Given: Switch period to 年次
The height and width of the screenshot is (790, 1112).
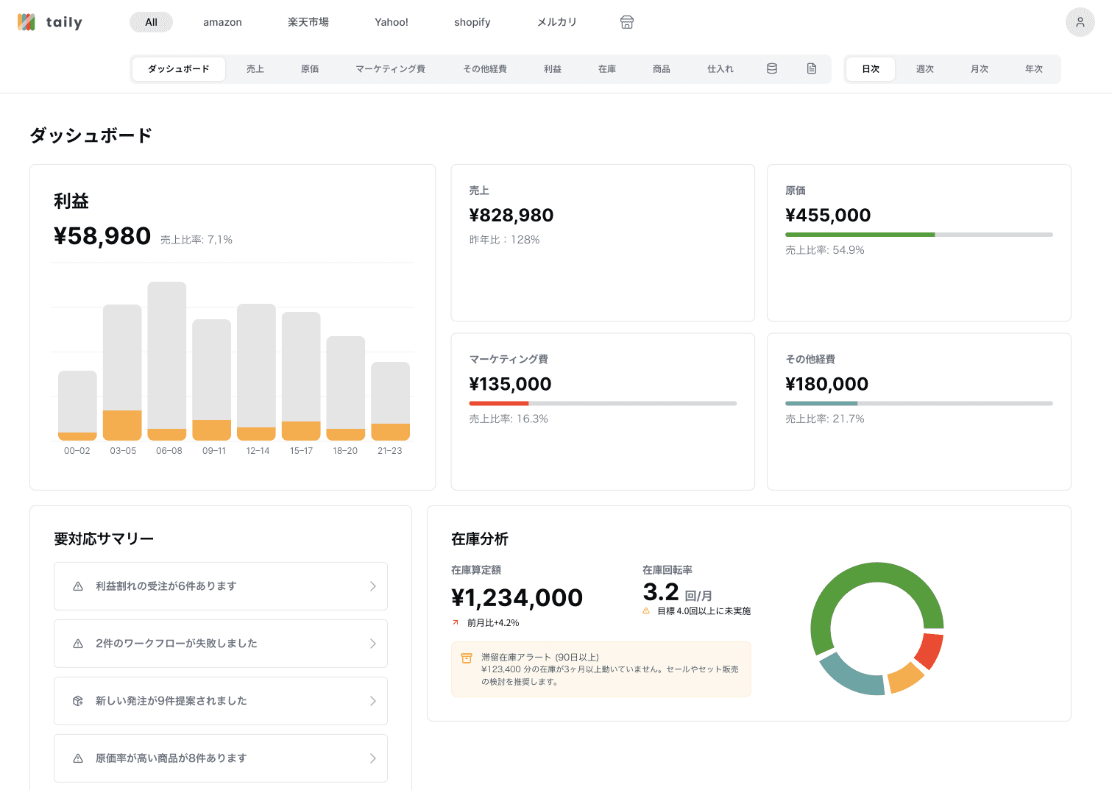Looking at the screenshot, I should pos(1033,69).
